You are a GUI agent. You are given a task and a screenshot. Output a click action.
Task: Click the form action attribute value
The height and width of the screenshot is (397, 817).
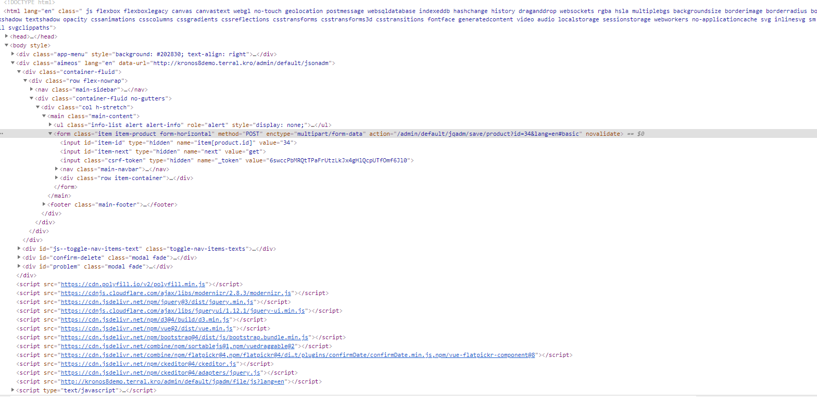point(488,134)
